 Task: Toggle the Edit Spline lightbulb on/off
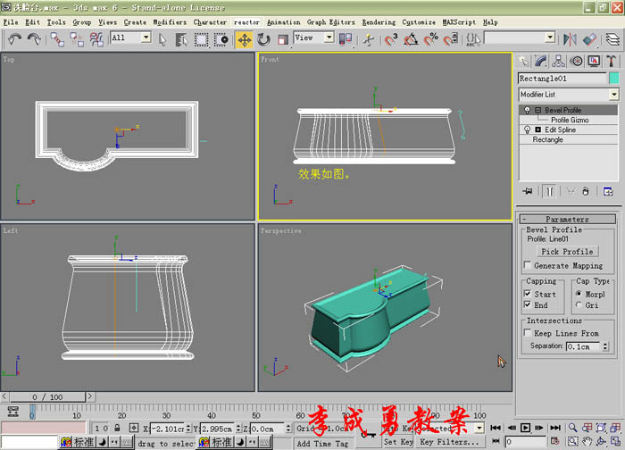[x=527, y=130]
